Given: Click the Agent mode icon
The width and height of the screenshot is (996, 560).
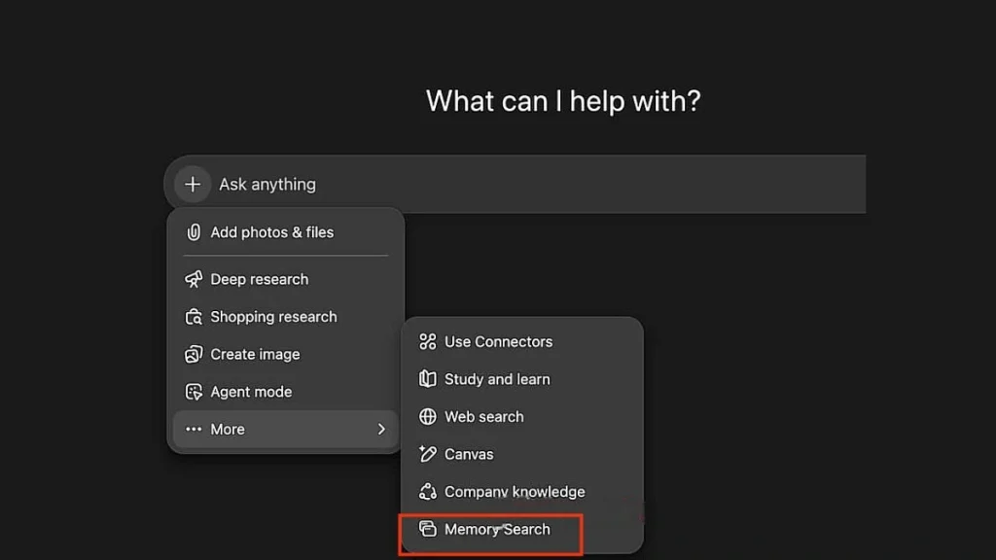Looking at the screenshot, I should click(x=194, y=392).
